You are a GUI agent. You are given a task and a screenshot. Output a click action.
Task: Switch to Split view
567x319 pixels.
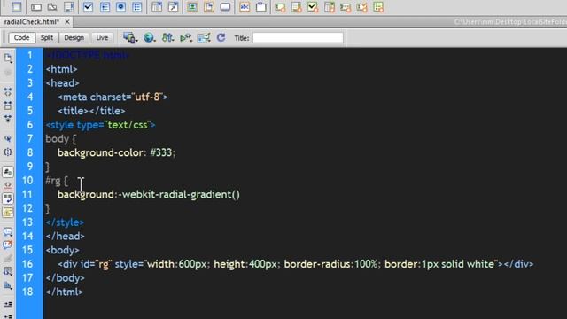[47, 37]
